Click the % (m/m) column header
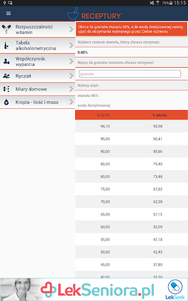 click(x=160, y=115)
